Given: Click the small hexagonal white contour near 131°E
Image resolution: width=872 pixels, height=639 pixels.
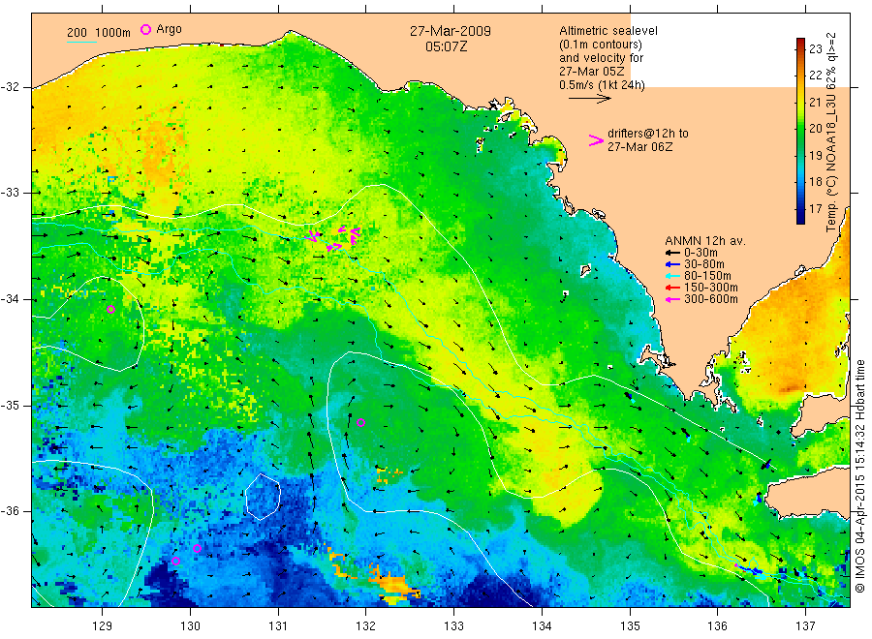Looking at the screenshot, I should coord(263,497).
